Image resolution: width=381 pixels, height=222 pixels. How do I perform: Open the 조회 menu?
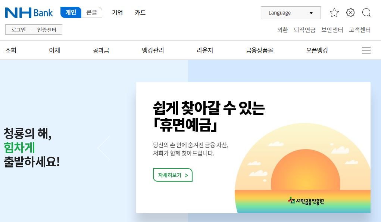(11, 50)
